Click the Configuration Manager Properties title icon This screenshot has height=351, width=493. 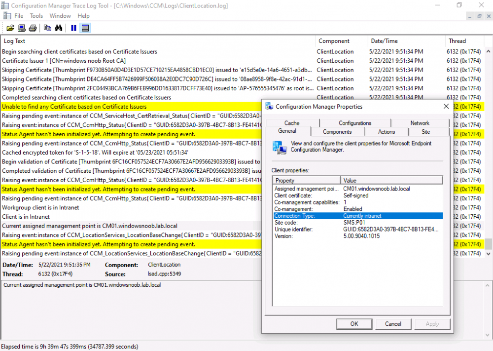click(269, 107)
